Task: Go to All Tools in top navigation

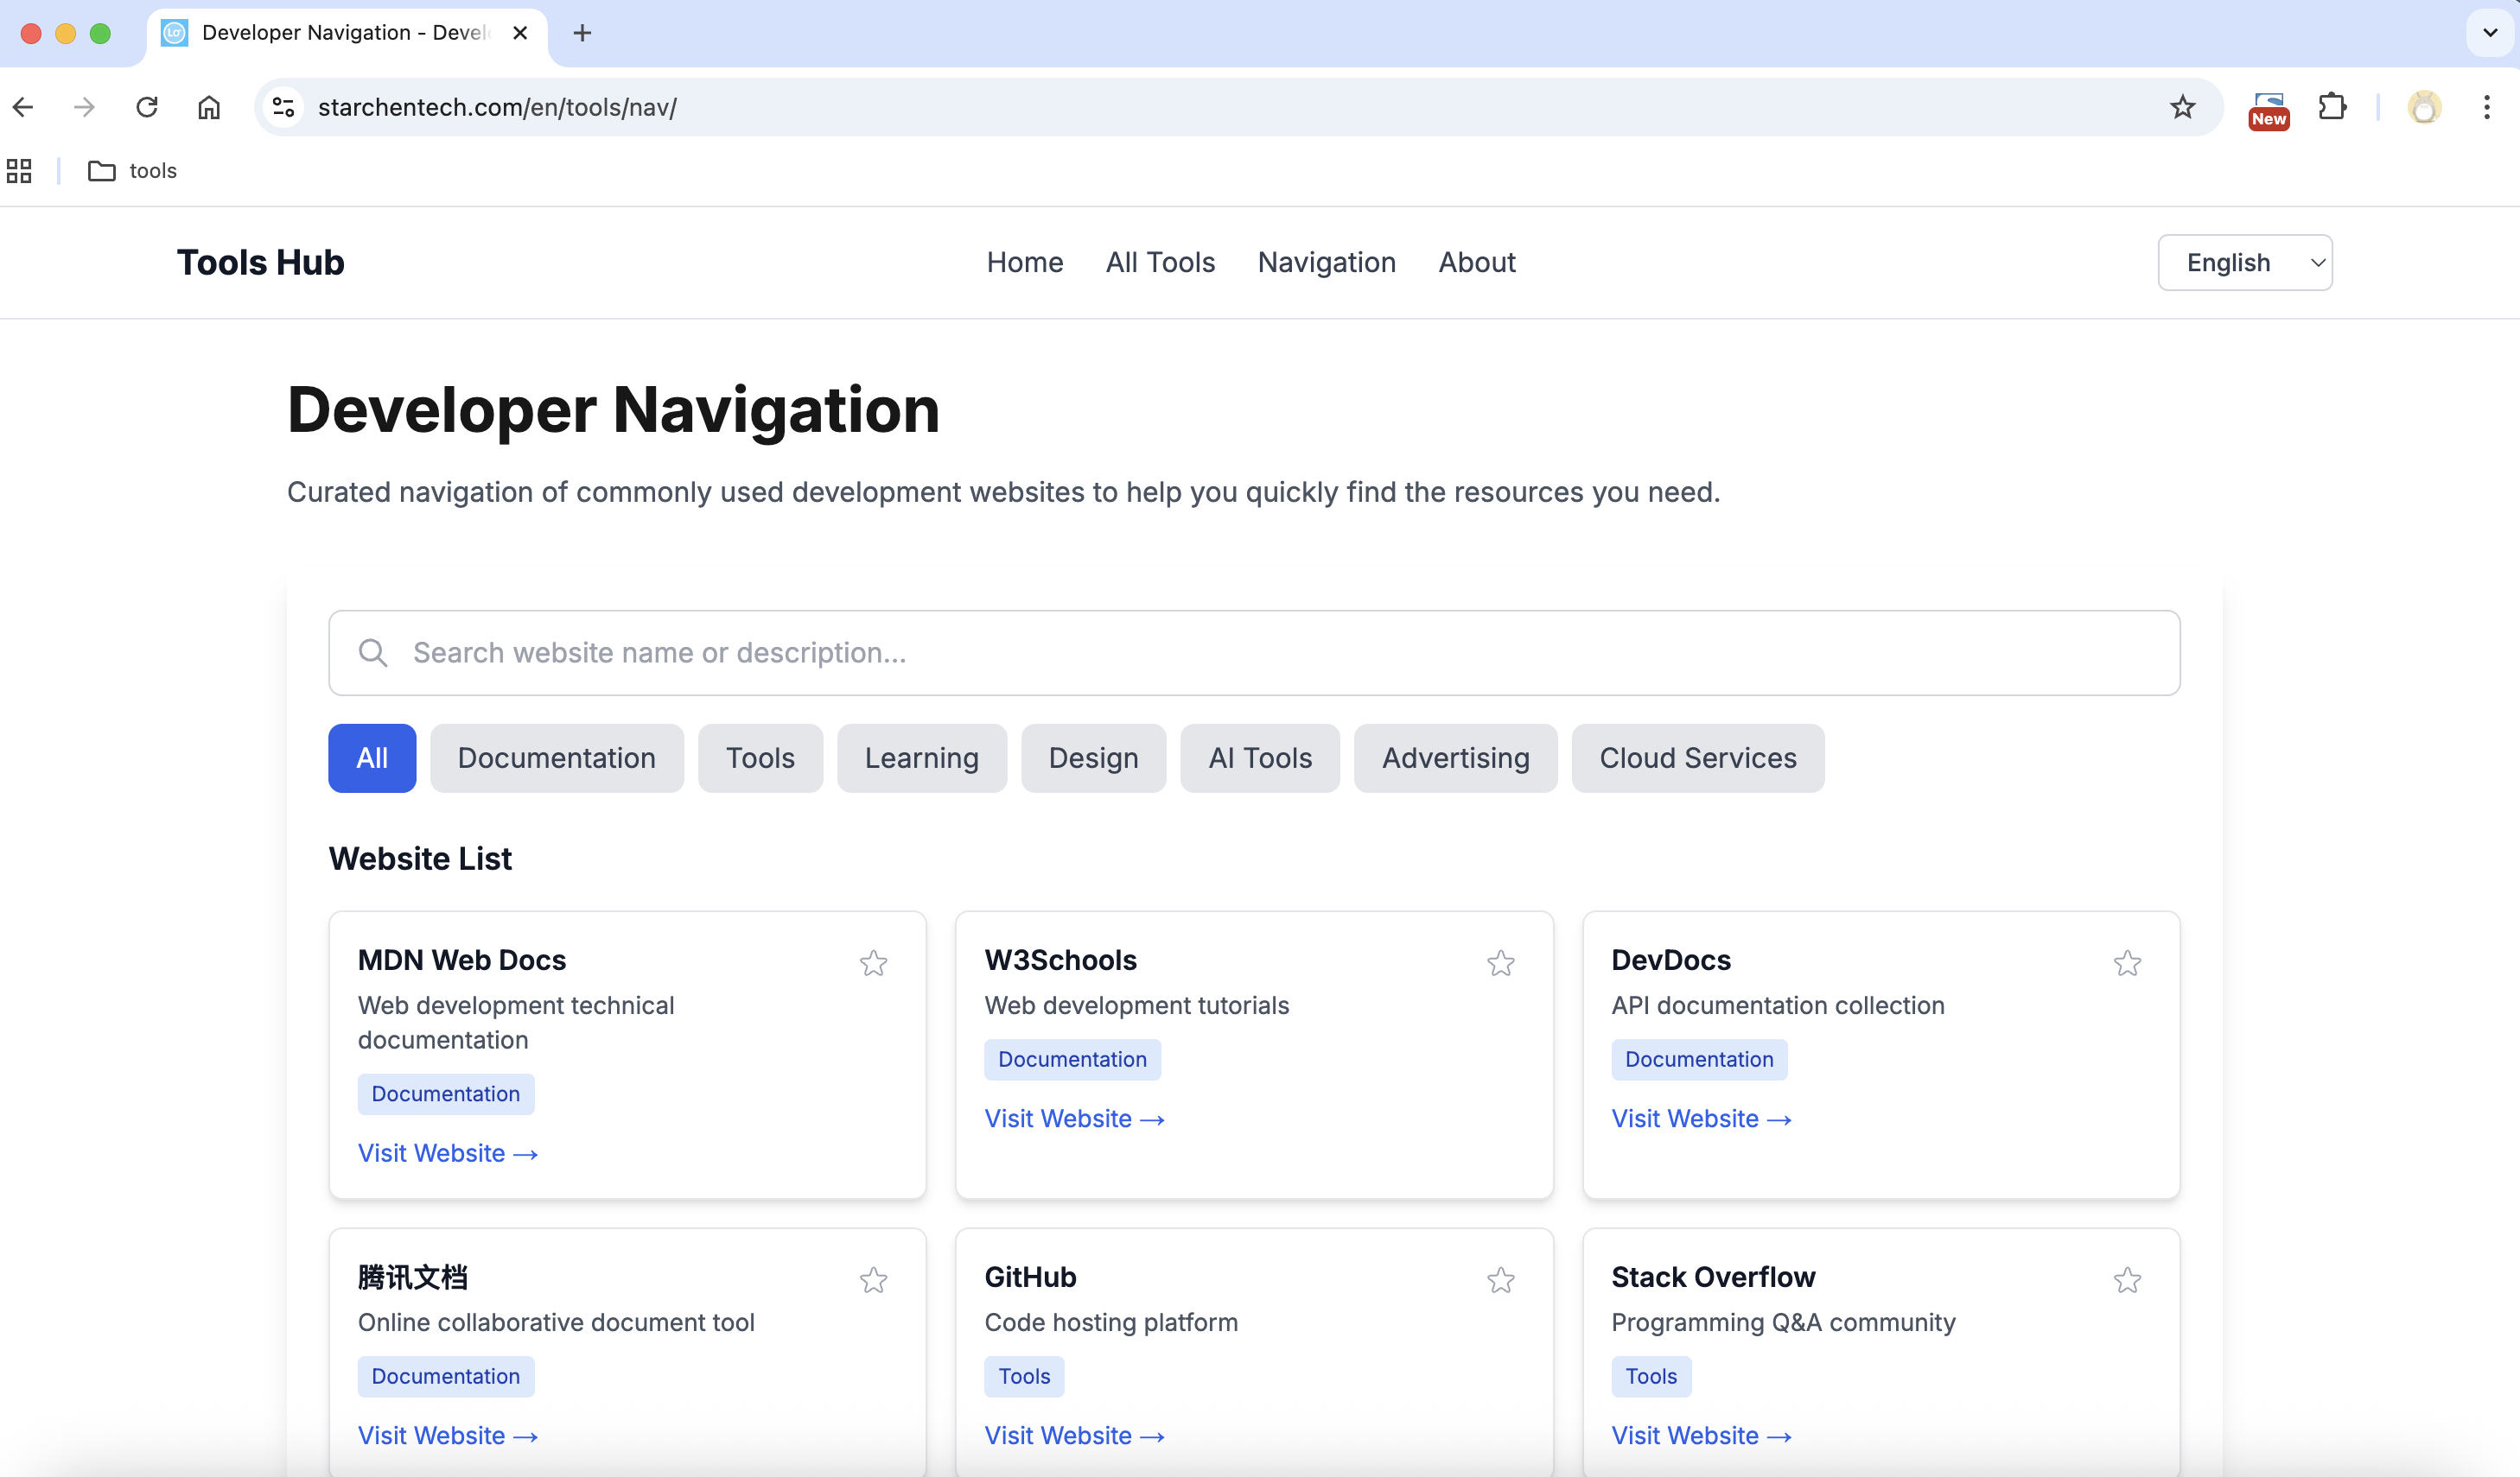Action: pyautogui.click(x=1160, y=263)
